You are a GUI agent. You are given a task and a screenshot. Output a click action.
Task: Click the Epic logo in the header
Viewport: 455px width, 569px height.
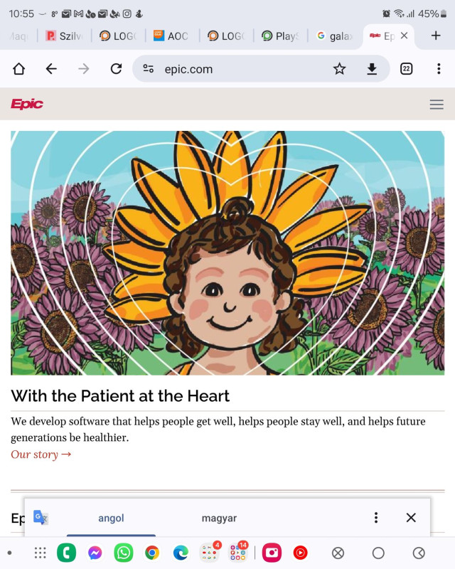coord(27,105)
